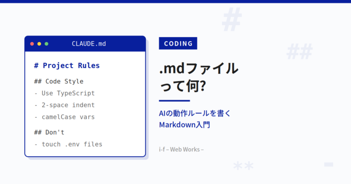This screenshot has width=351, height=184.
Task: Click the large faded # symbol
Action: (x=232, y=19)
